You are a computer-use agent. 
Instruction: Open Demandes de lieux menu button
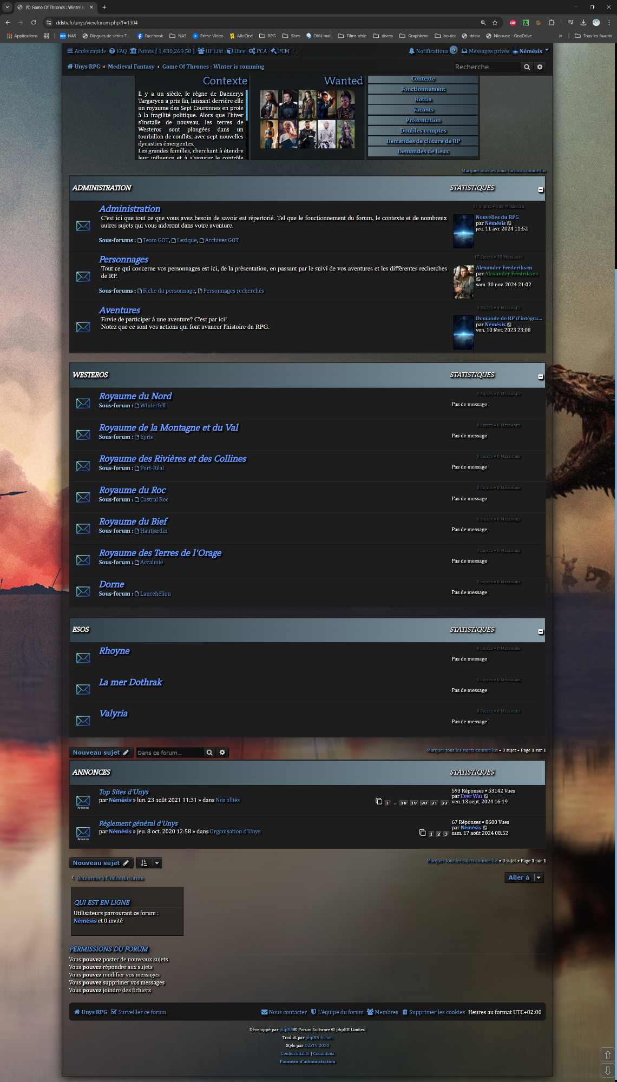[423, 151]
